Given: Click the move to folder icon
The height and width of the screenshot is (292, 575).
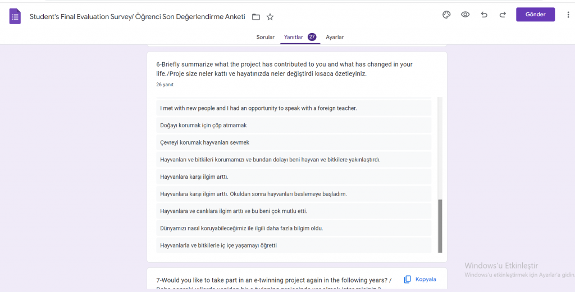Looking at the screenshot, I should (256, 17).
